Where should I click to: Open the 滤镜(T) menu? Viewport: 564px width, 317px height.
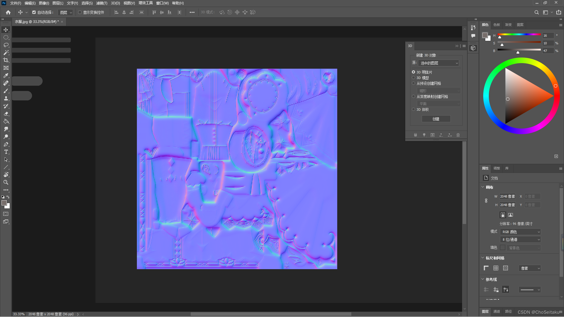[x=102, y=3]
